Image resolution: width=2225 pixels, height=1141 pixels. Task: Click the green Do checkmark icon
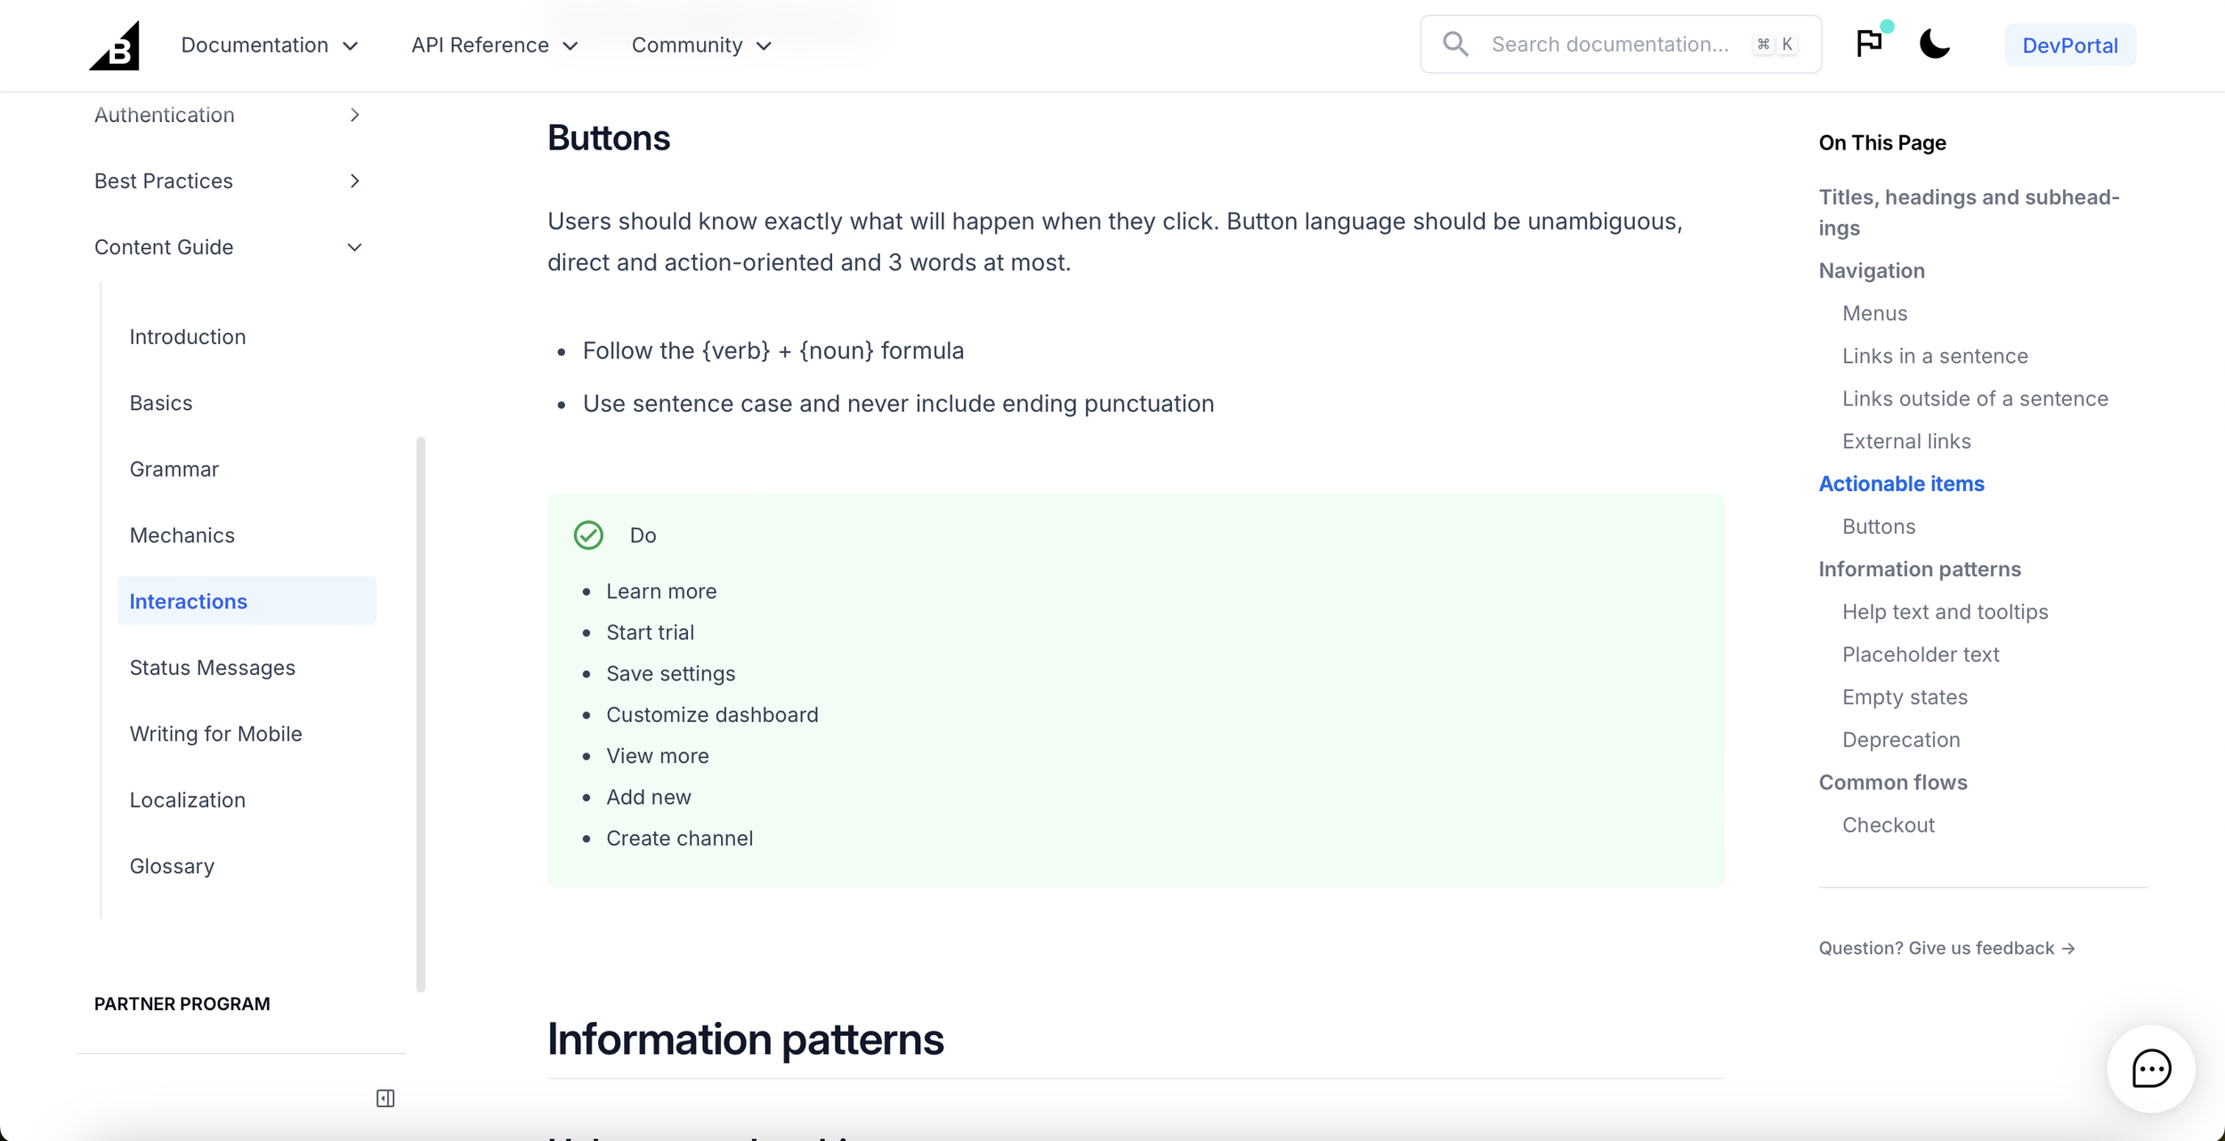[x=588, y=535]
